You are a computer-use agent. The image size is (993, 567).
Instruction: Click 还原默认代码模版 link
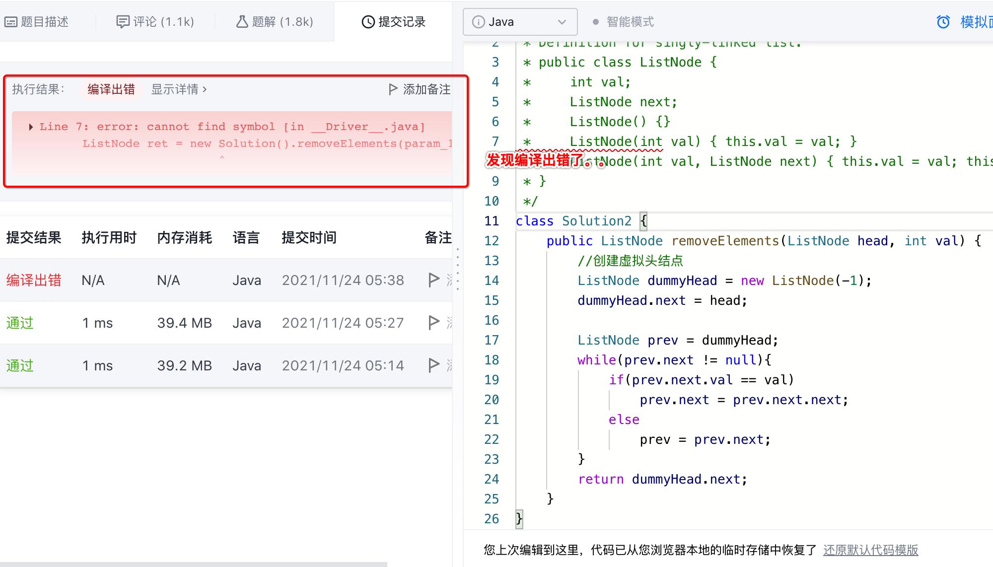pyautogui.click(x=870, y=550)
